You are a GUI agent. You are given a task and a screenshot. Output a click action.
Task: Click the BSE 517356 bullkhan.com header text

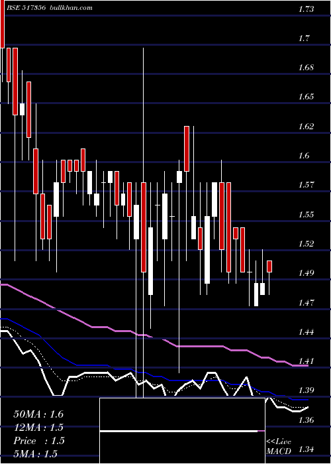point(50,8)
